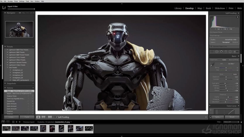This screenshot has width=244, height=137.
Task: Switch to the Slideshow module
Action: point(220,8)
